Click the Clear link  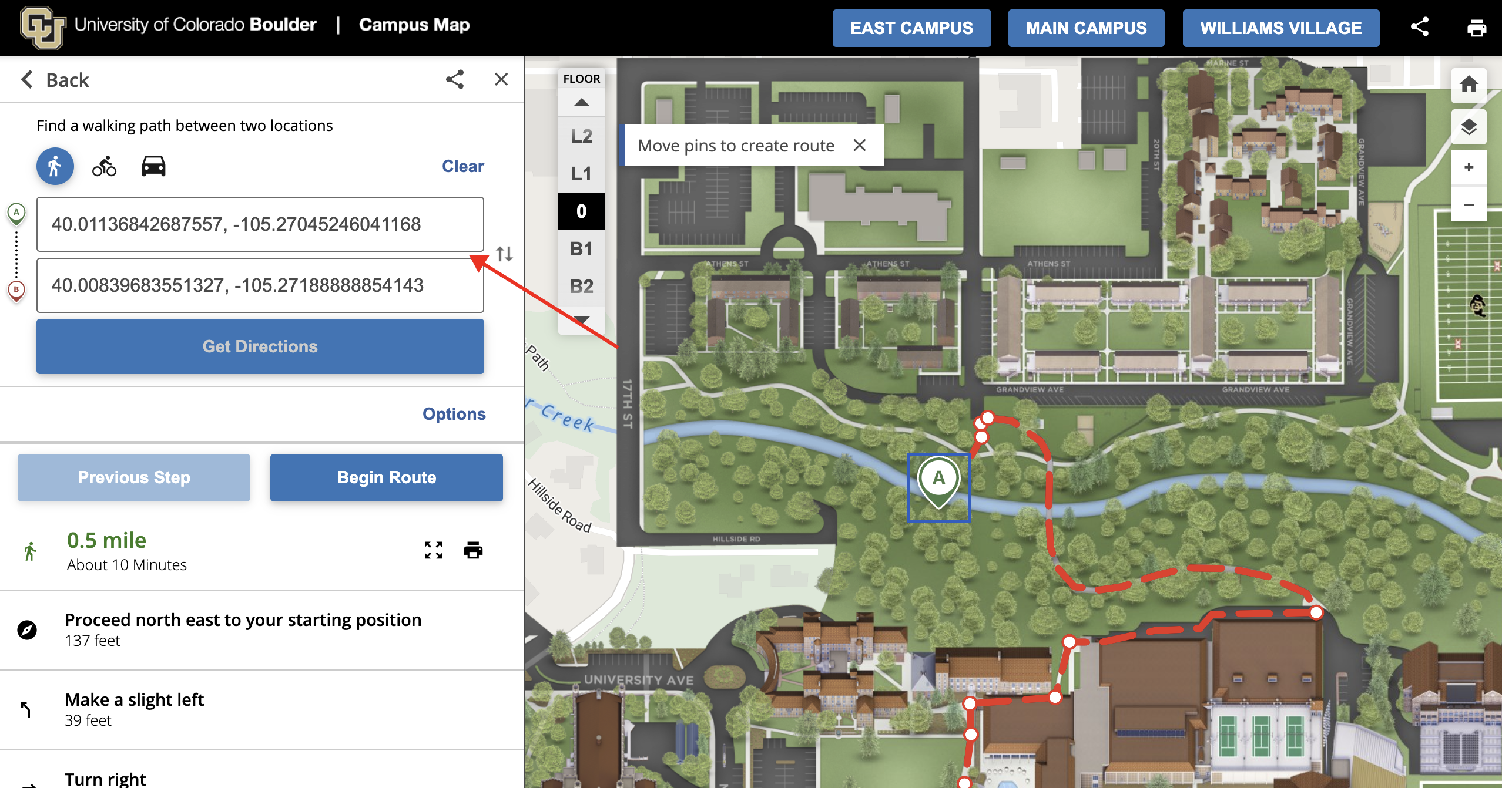[x=462, y=166]
